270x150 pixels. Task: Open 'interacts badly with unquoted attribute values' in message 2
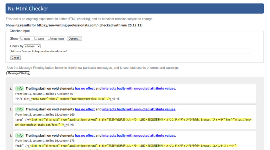(139, 109)
